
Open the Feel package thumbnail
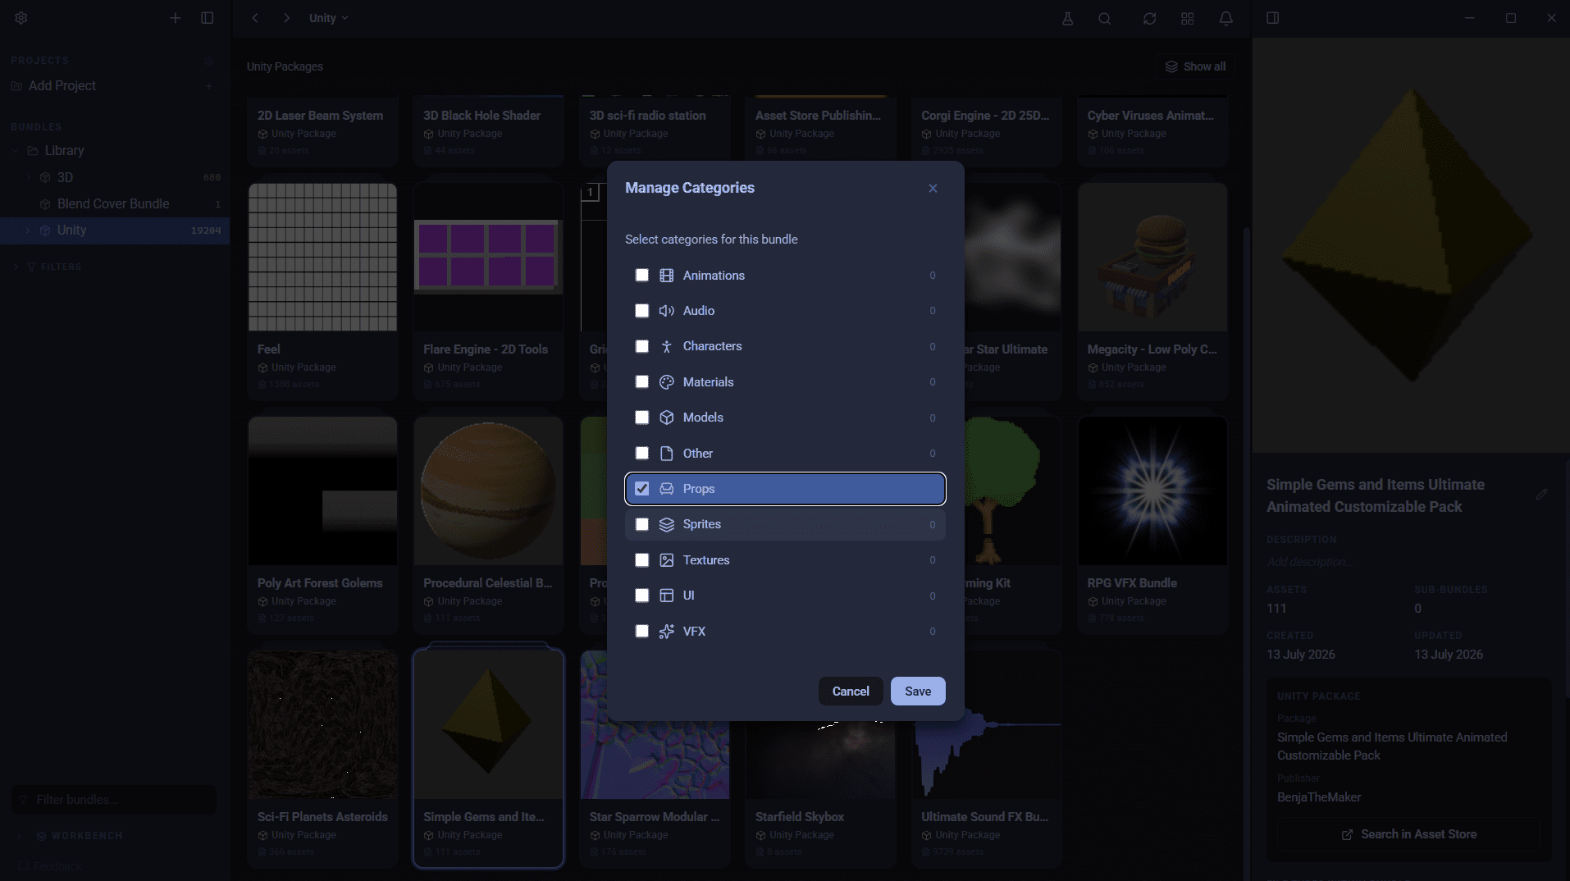click(x=322, y=257)
